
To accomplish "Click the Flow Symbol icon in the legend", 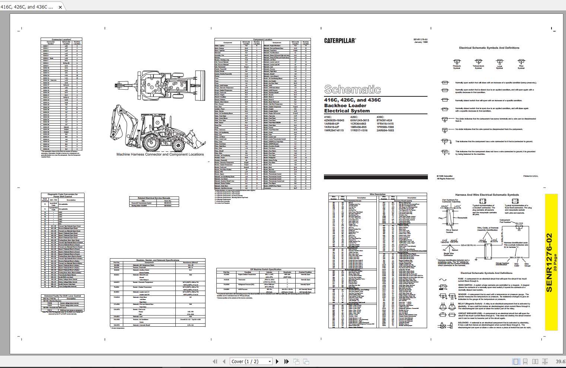I will pos(521,61).
